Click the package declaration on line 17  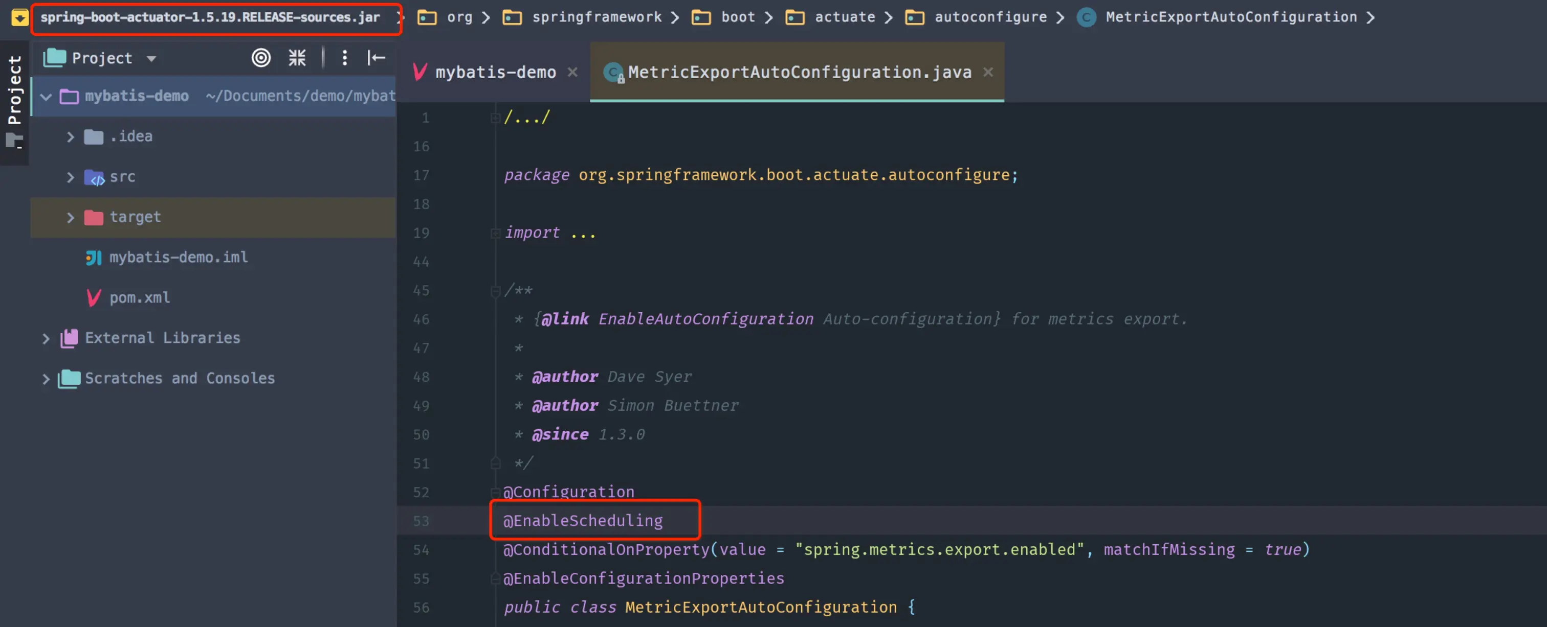point(761,175)
